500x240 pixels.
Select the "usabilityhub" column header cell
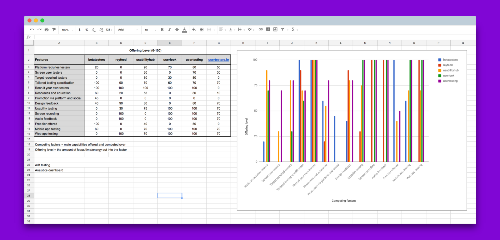point(145,60)
